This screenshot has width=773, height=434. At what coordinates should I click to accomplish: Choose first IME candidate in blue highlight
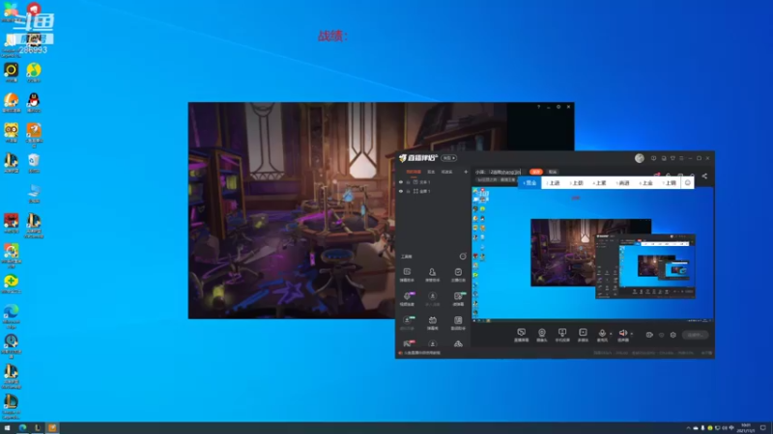point(530,182)
